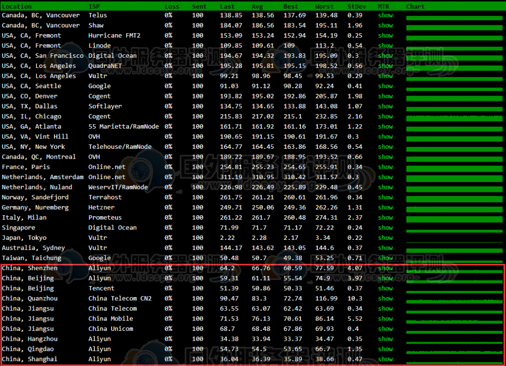Open show link for France, Paris Online.net

[x=385, y=167]
